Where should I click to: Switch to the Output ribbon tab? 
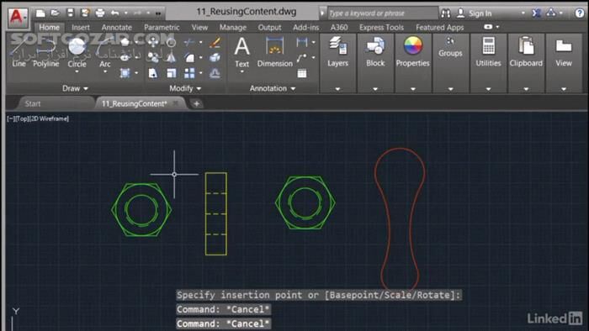(270, 28)
